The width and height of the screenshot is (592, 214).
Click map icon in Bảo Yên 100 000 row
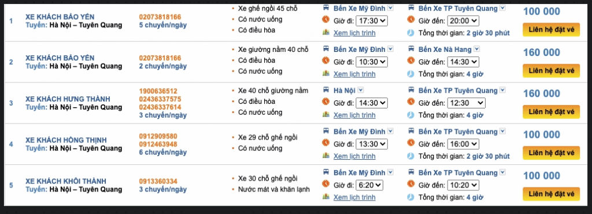326,33
